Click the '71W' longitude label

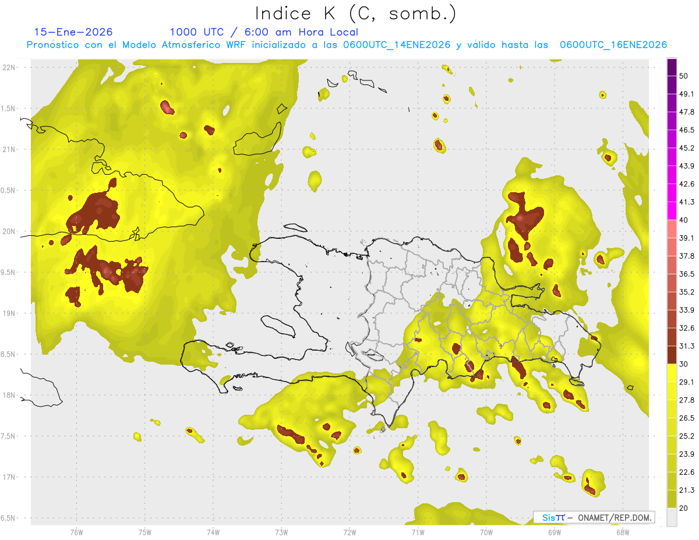[418, 532]
